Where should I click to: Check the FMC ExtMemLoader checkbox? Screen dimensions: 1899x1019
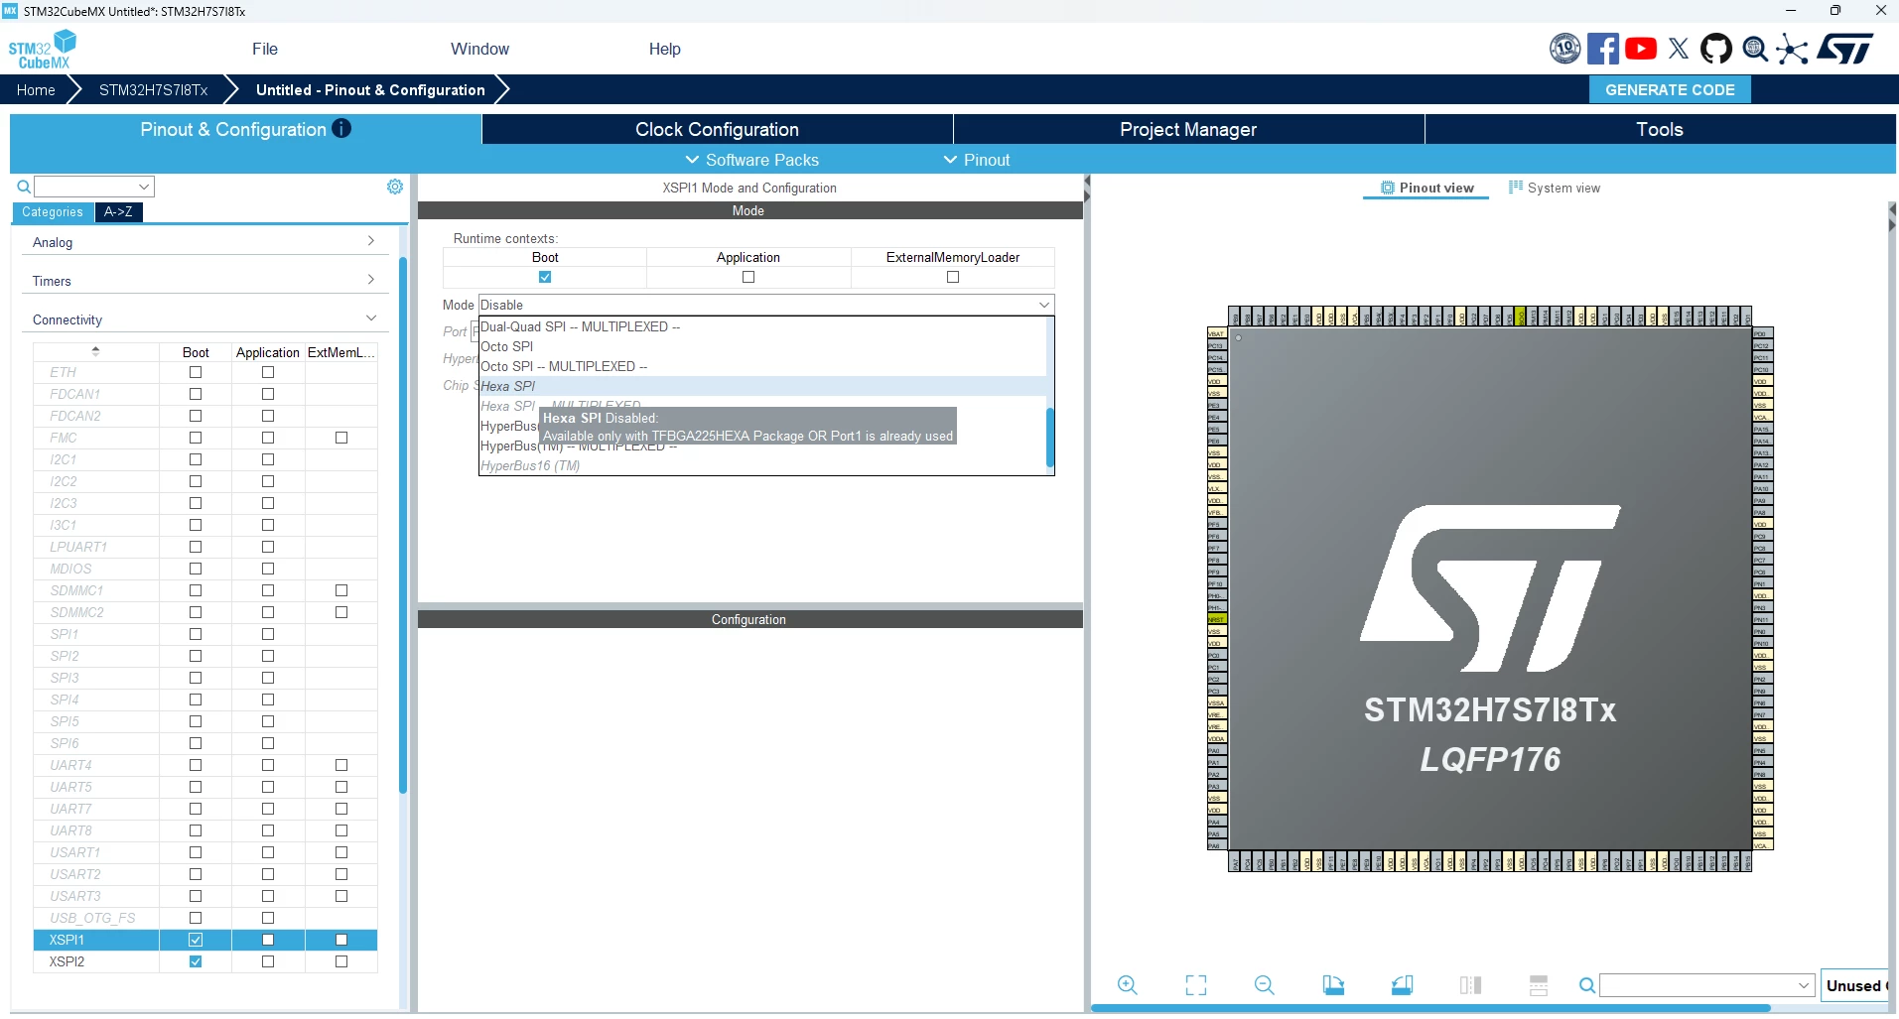click(341, 438)
